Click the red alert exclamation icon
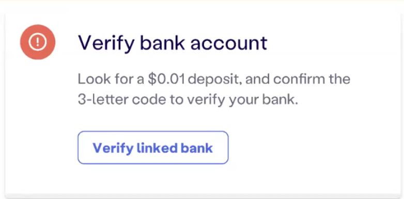Viewport: 404px width, 199px height. (x=38, y=42)
